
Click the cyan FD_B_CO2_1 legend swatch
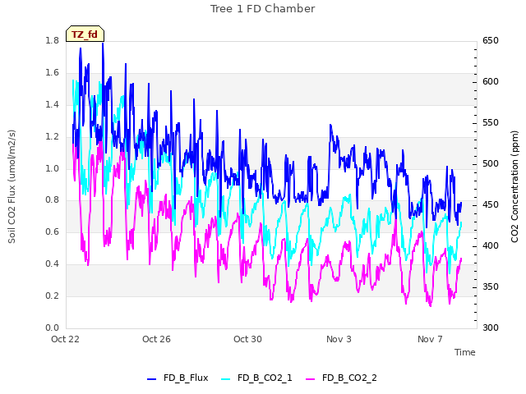pos(226,379)
